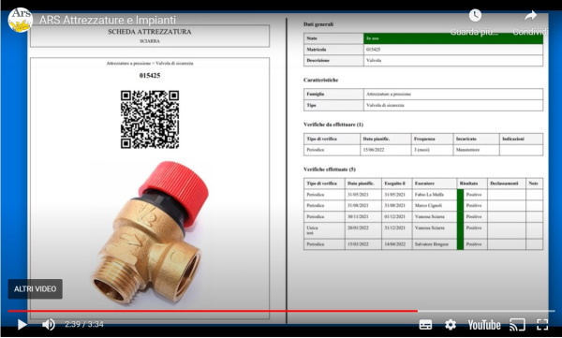The image size is (562, 338).
Task: Click the ALTRI VIDEO button
Action: 36,289
